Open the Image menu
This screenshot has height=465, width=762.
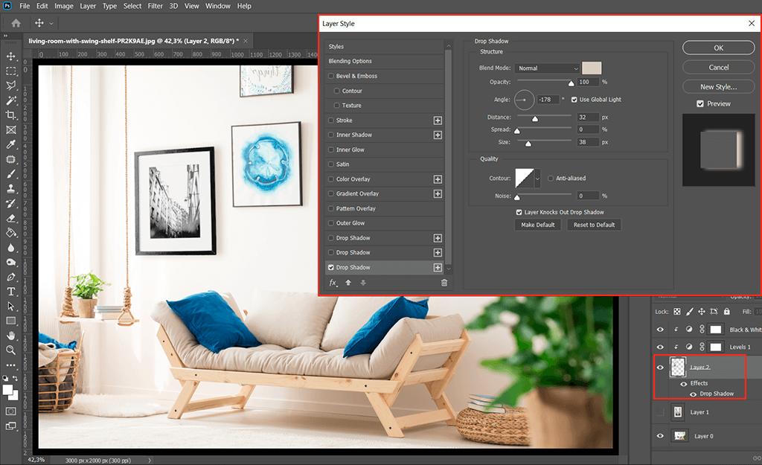[x=64, y=6]
